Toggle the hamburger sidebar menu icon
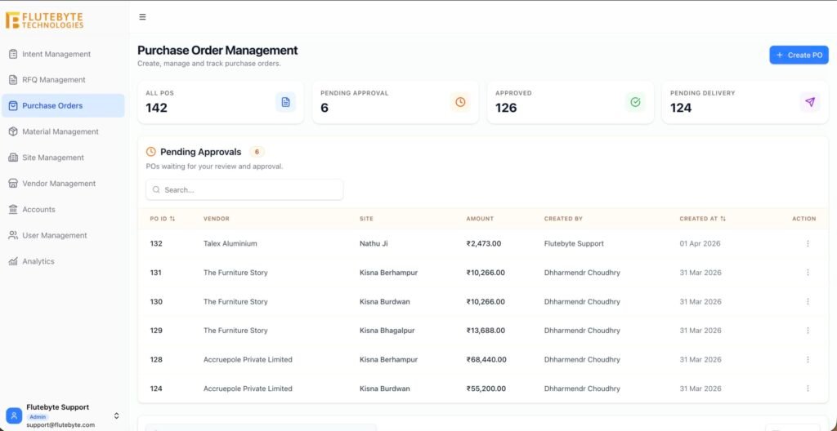 click(142, 17)
